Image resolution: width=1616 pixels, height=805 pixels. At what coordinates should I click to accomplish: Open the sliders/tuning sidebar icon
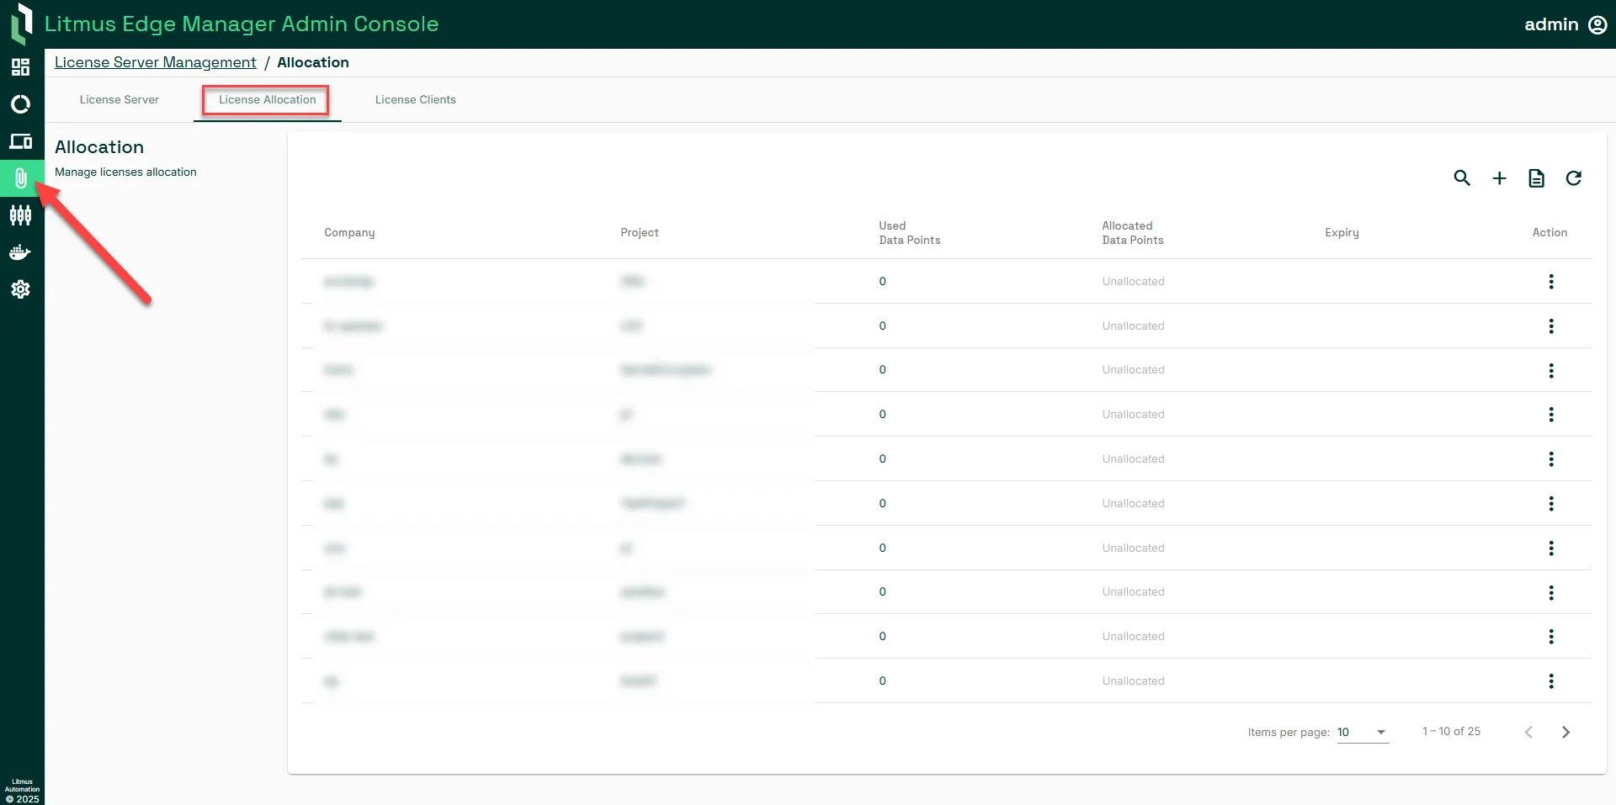click(20, 215)
